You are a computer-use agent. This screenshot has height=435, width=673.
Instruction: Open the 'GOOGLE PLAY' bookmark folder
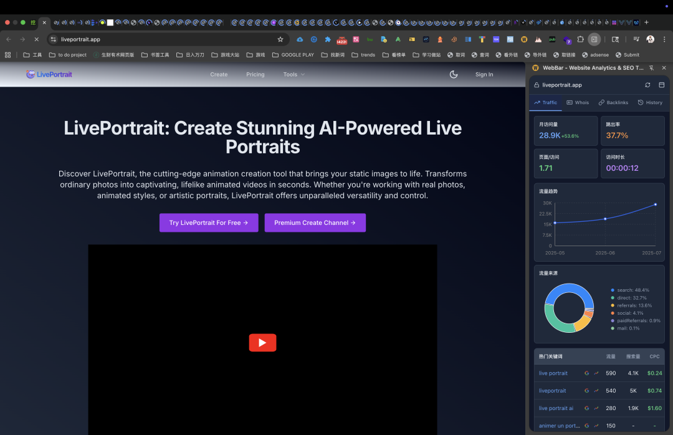293,55
